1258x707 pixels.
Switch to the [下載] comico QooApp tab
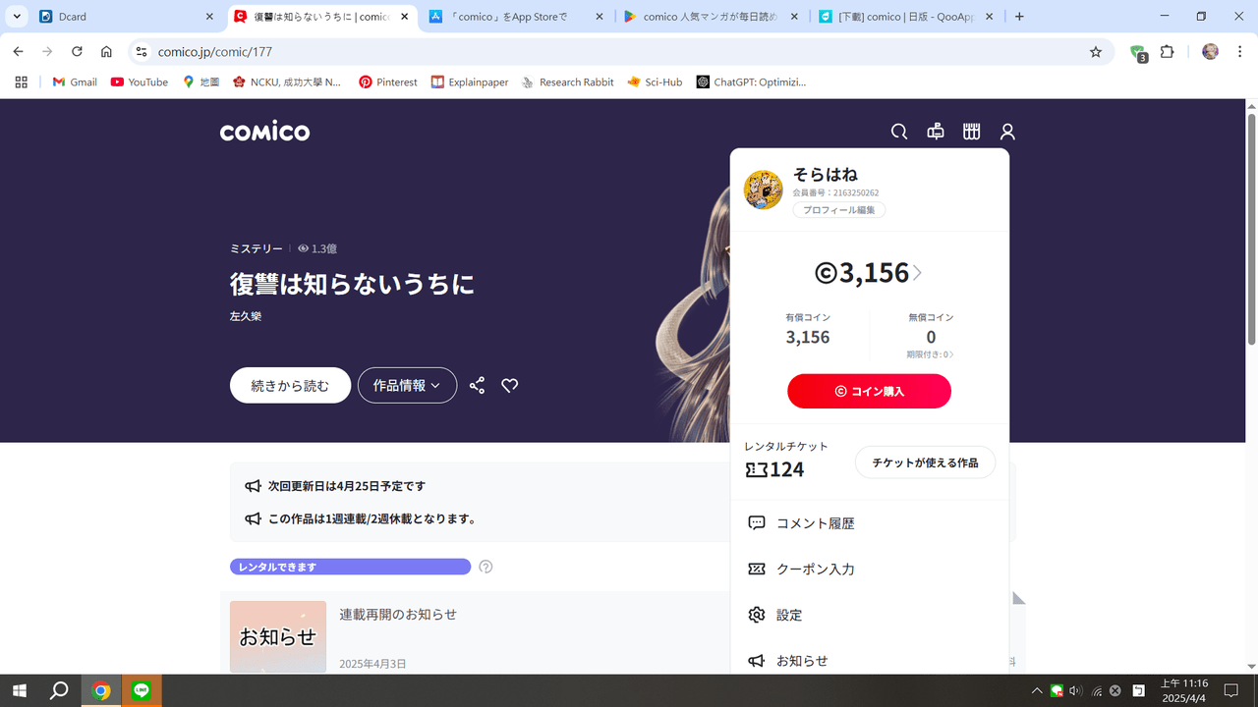pos(906,17)
